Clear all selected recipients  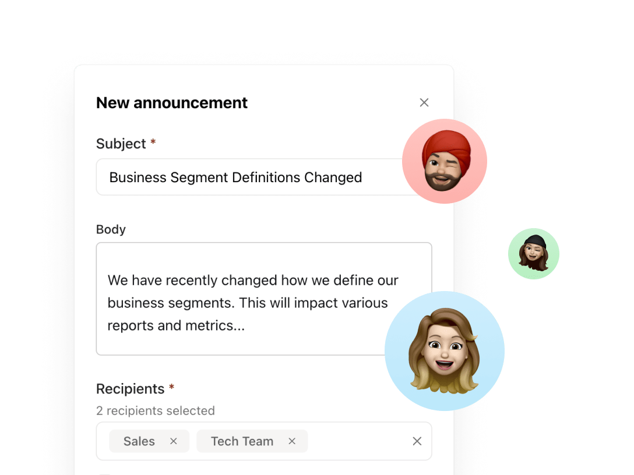point(417,441)
